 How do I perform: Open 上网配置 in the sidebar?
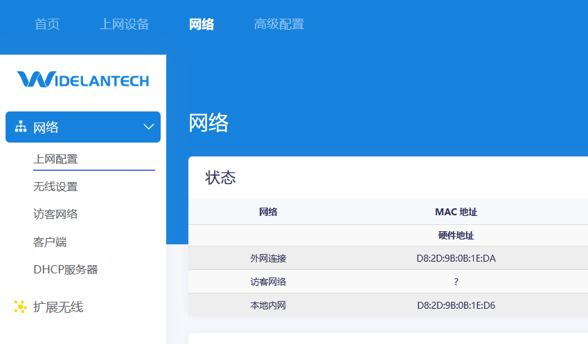[55, 159]
